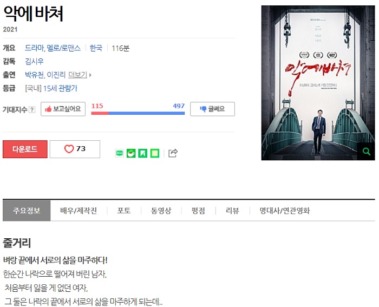Click the 기대지수 question mark help icon
The height and width of the screenshot is (307, 379).
(x=32, y=110)
